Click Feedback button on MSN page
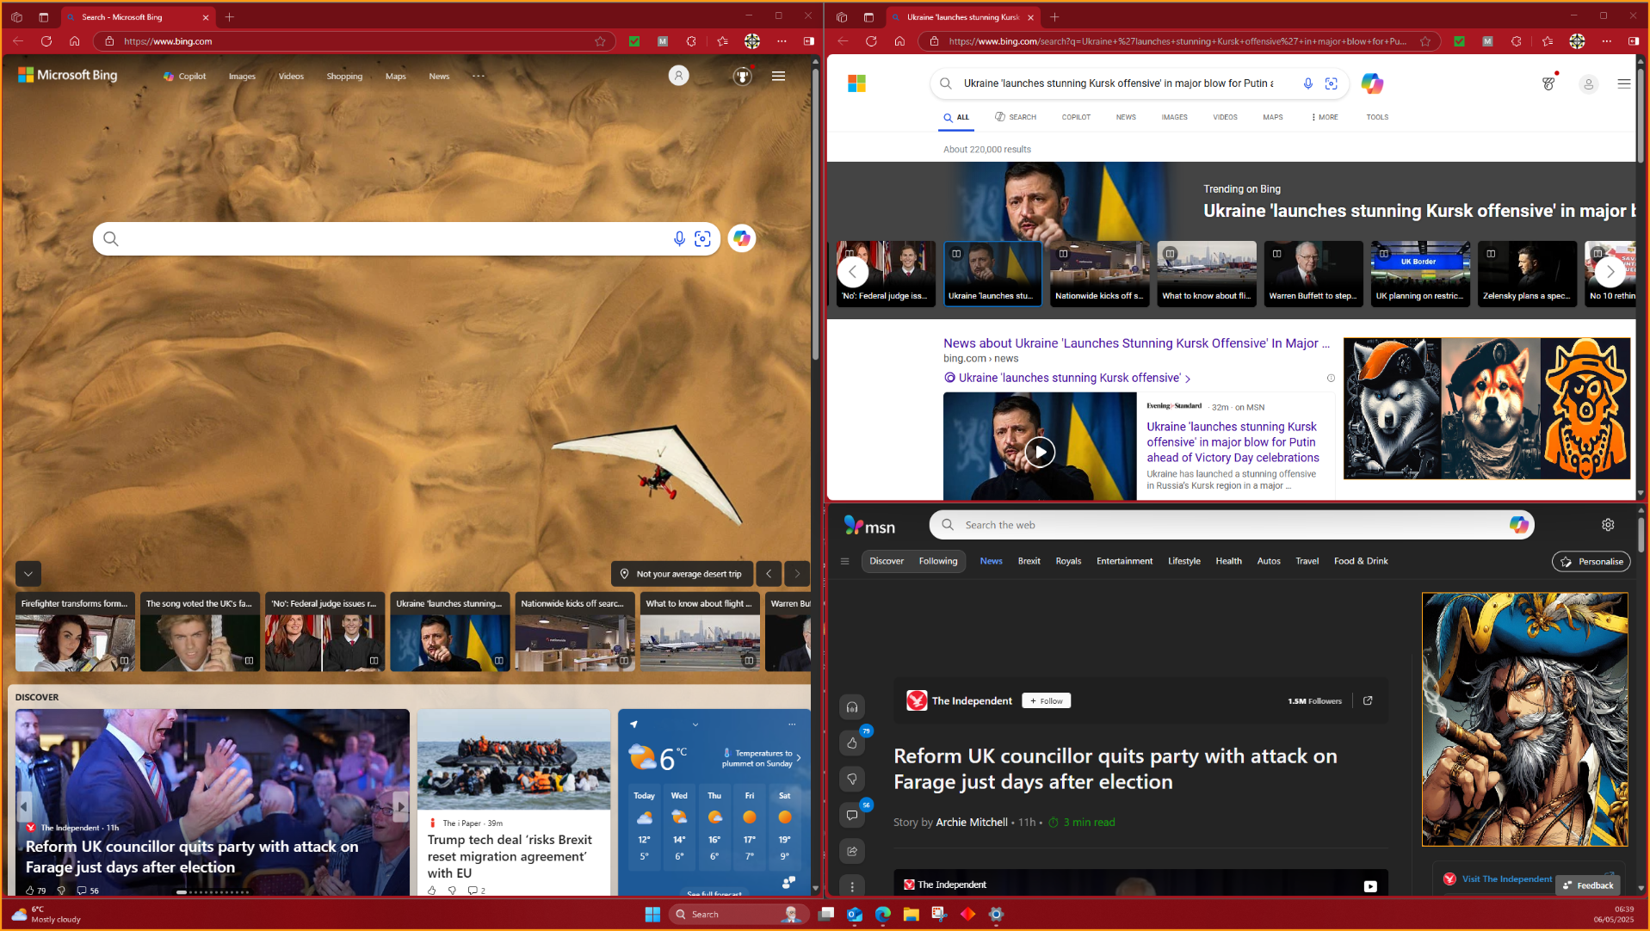Screen dimensions: 1650x931 click(x=1587, y=885)
